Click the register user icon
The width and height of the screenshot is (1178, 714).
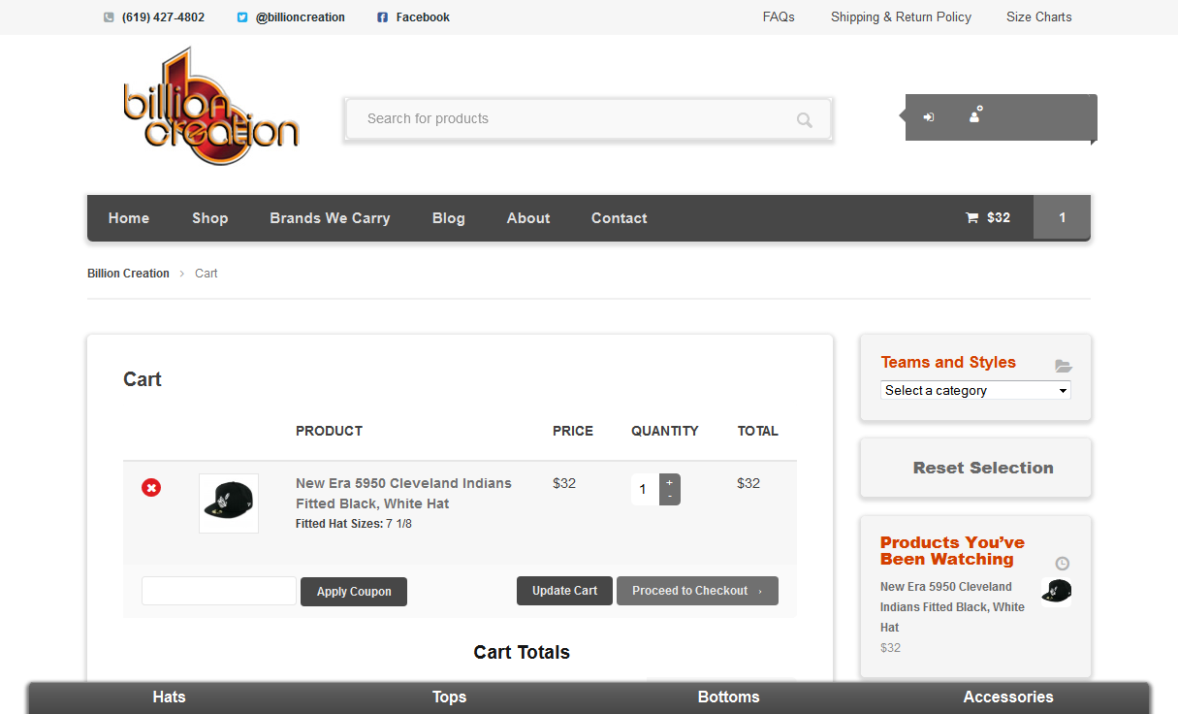coord(975,115)
